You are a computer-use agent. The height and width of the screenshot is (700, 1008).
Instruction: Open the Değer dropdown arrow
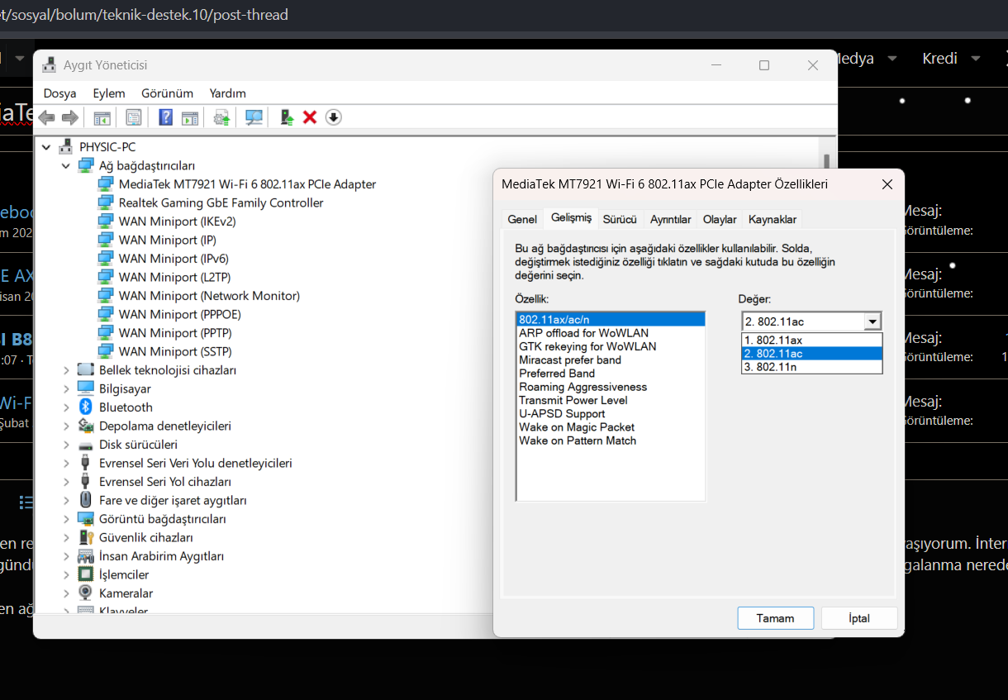click(x=872, y=321)
